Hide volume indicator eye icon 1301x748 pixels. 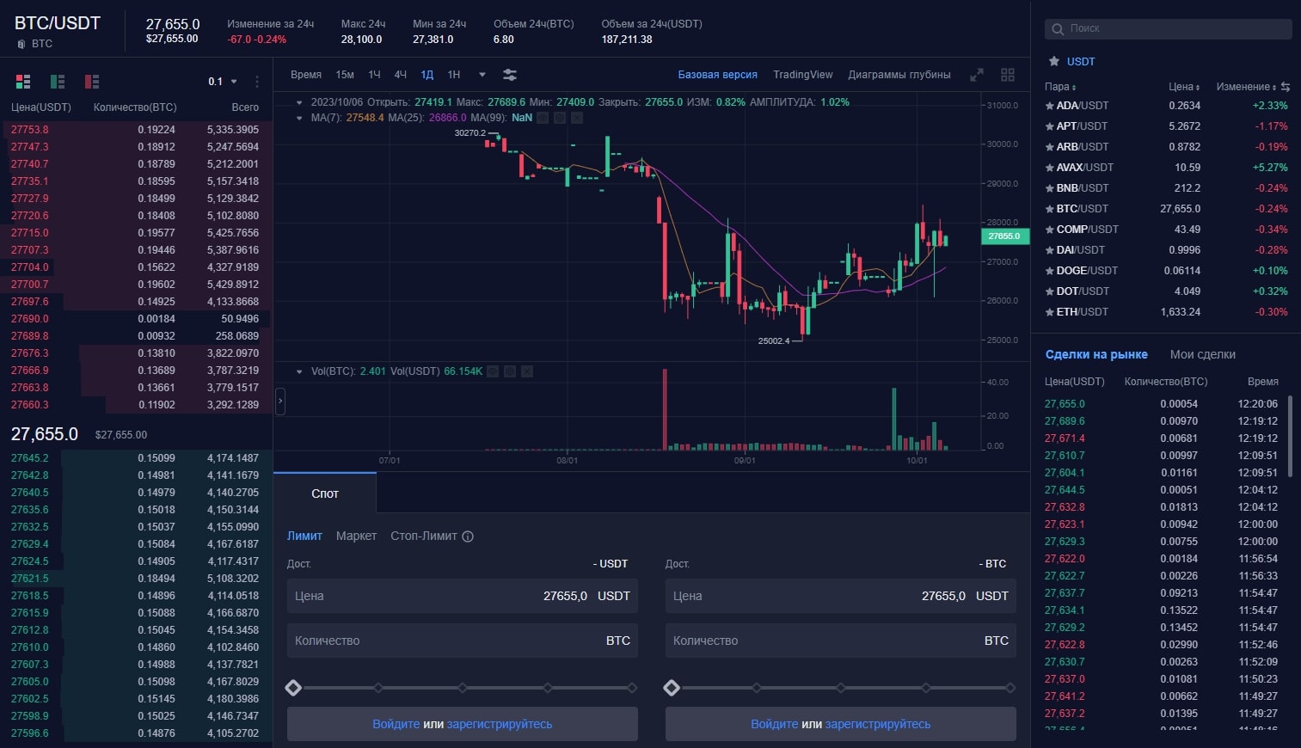[493, 371]
